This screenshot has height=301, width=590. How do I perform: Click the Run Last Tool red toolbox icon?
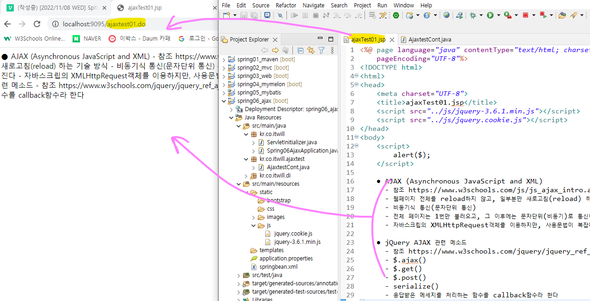507,15
